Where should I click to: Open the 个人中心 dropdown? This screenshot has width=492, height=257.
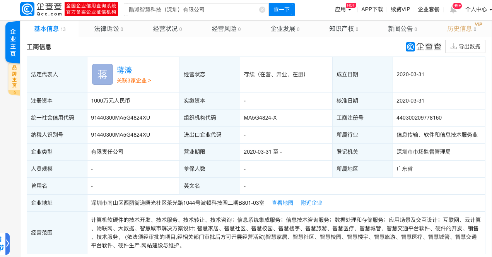(478, 10)
